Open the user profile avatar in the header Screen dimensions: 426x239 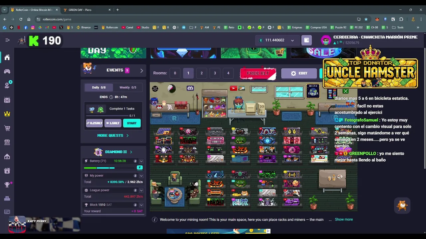pos(326,40)
